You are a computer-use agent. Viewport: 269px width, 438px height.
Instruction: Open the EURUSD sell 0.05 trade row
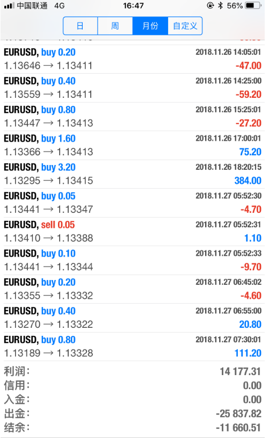(x=133, y=232)
